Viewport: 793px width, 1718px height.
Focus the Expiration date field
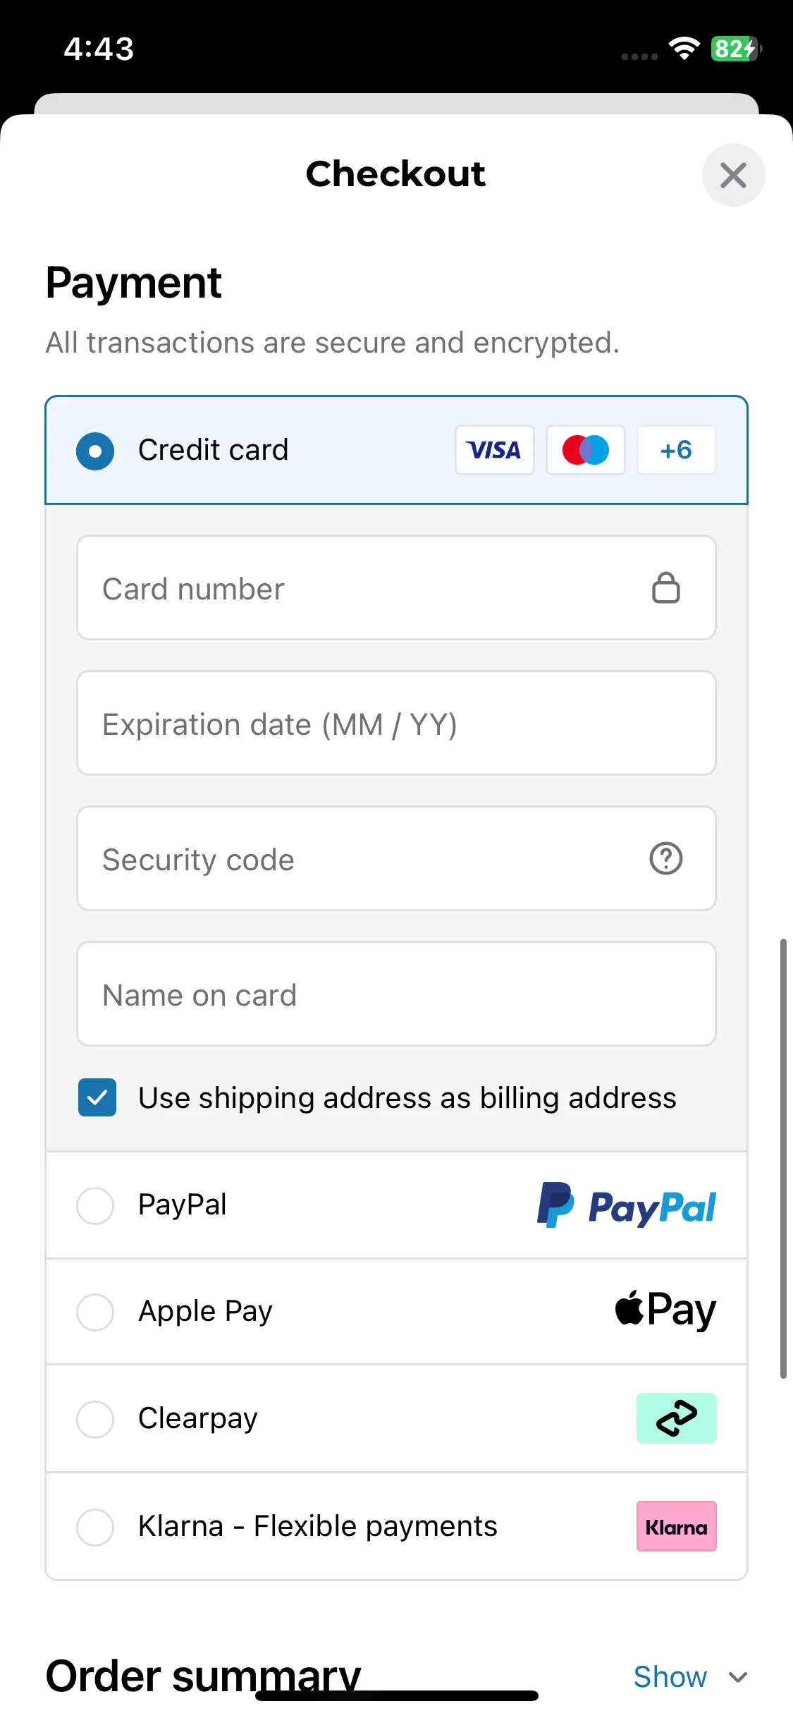click(x=396, y=723)
